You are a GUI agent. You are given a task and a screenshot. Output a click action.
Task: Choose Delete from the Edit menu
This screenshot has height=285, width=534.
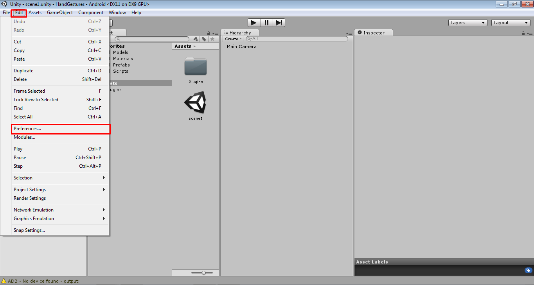[61, 79]
